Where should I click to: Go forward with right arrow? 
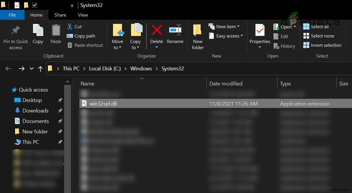coord(22,69)
